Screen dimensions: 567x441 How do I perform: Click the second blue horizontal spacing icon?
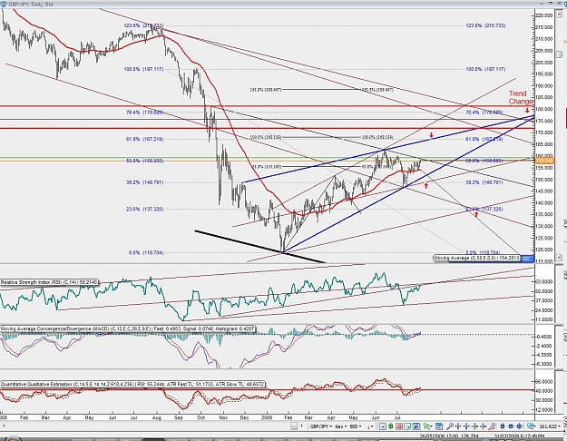point(466,426)
